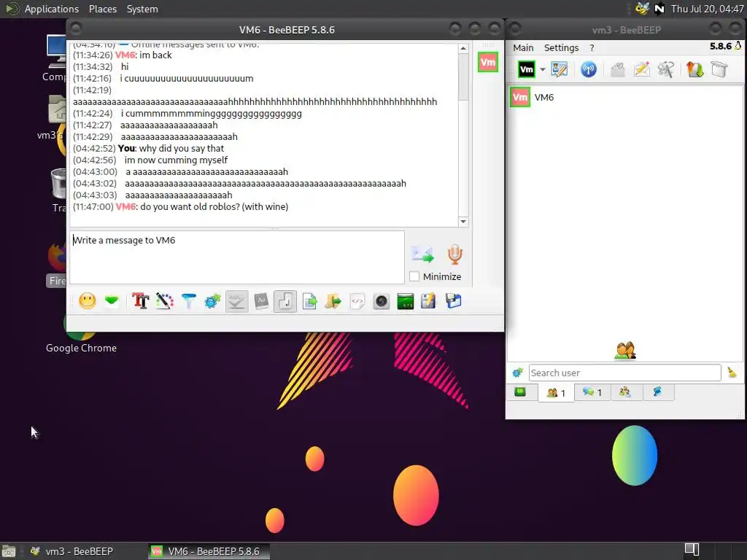Click the floppy disk with pencil icon

(428, 301)
